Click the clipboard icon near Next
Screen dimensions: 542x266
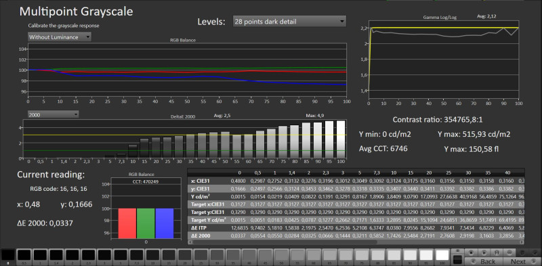tap(522, 252)
